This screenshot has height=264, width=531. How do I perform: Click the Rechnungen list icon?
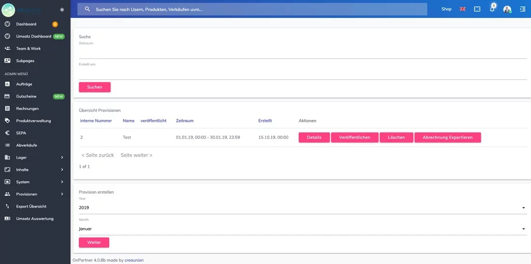pyautogui.click(x=7, y=108)
